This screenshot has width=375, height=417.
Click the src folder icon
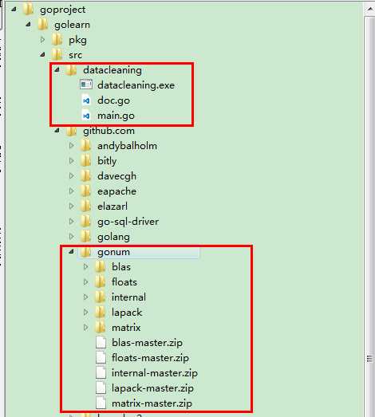coord(57,55)
